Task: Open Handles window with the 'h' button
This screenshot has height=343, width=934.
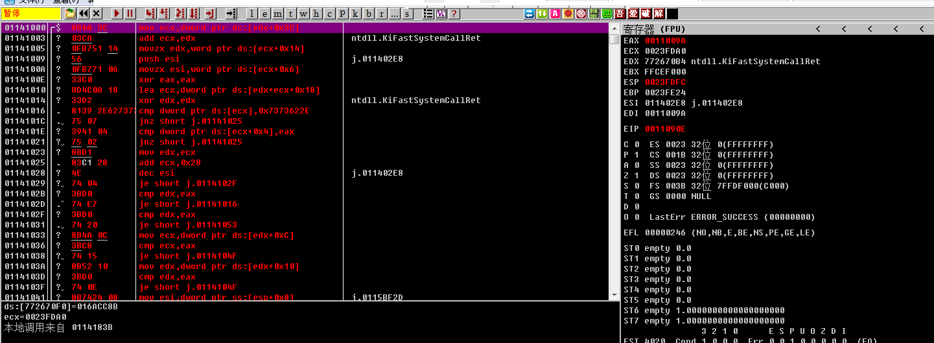Action: (x=316, y=14)
